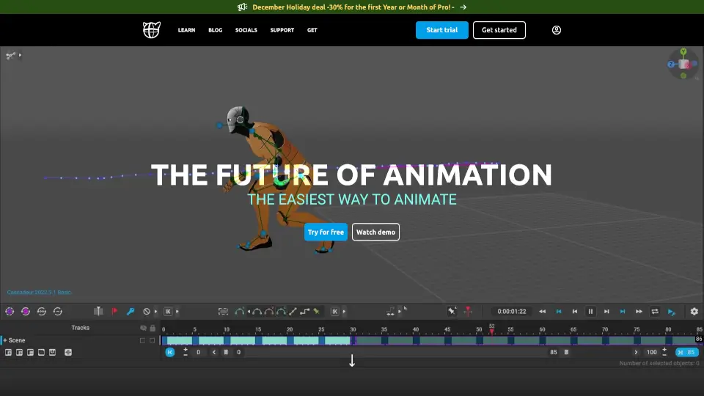
Task: Click the loop playback icon
Action: click(655, 312)
